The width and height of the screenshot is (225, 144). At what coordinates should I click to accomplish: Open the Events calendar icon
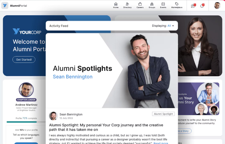(x=163, y=4)
